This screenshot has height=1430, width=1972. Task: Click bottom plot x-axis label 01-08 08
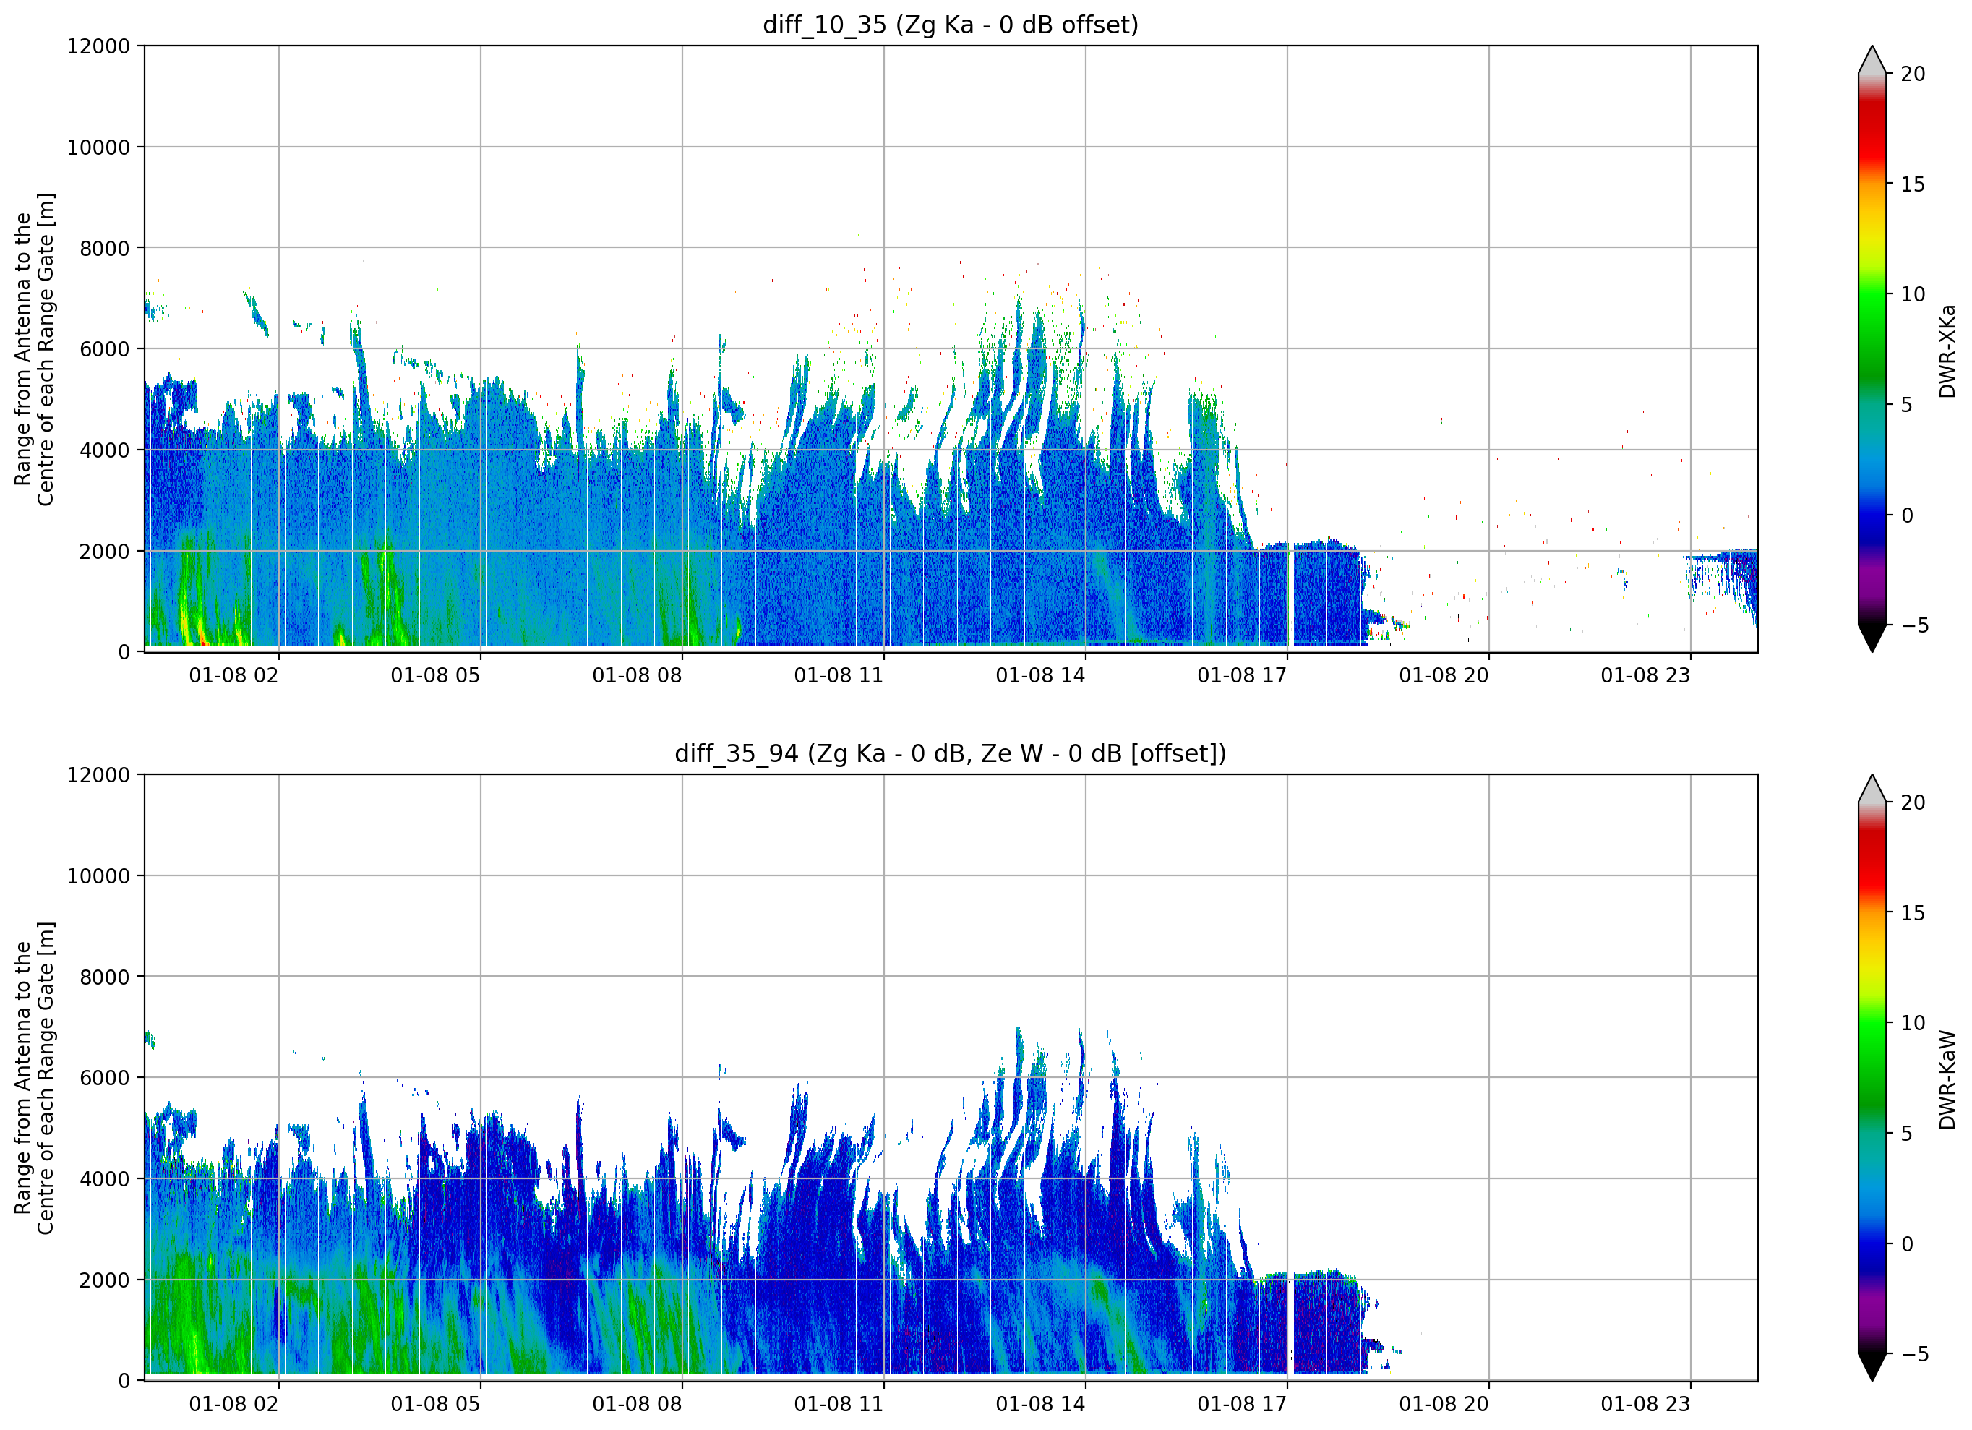638,1405
